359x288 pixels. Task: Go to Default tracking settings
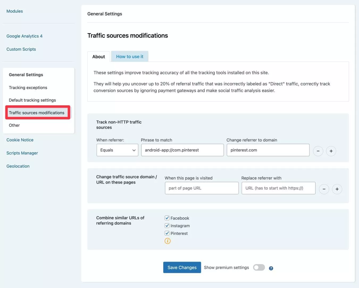pyautogui.click(x=32, y=100)
